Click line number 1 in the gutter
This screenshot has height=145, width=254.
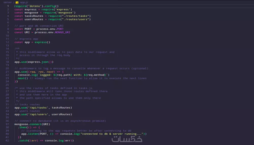(x=8, y=6)
